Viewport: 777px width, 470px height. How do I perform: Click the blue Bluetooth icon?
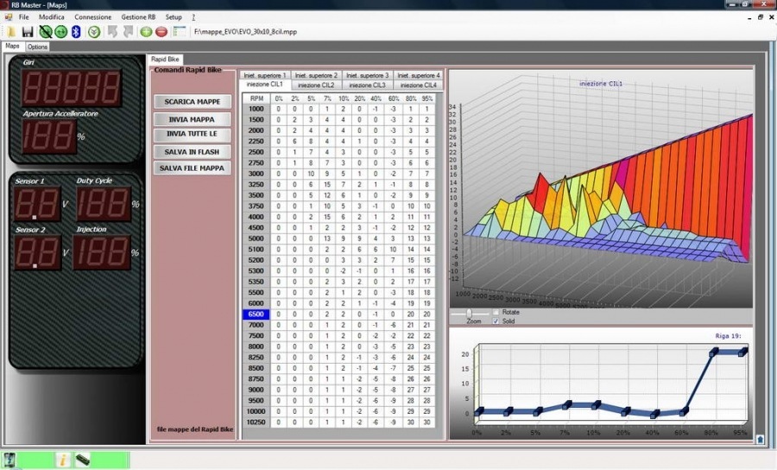[76, 32]
